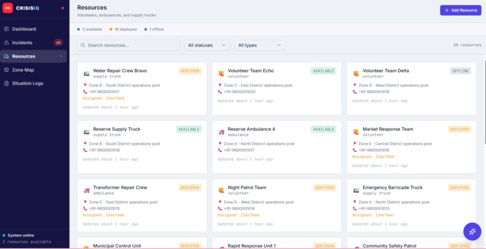
Task: Click 'Zone E - Central District operations post'
Action: 395,144
